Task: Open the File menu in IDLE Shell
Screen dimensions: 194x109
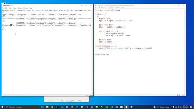Action: (x=3, y=8)
